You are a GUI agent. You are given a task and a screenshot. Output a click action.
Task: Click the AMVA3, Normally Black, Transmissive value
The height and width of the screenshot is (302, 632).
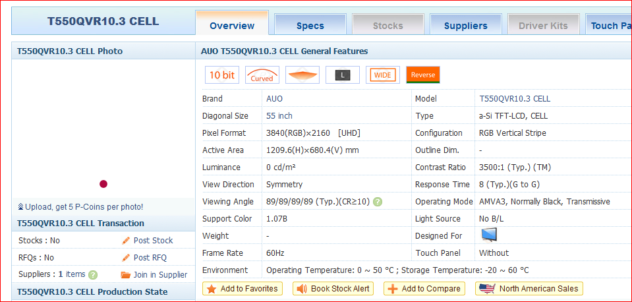[x=544, y=202]
